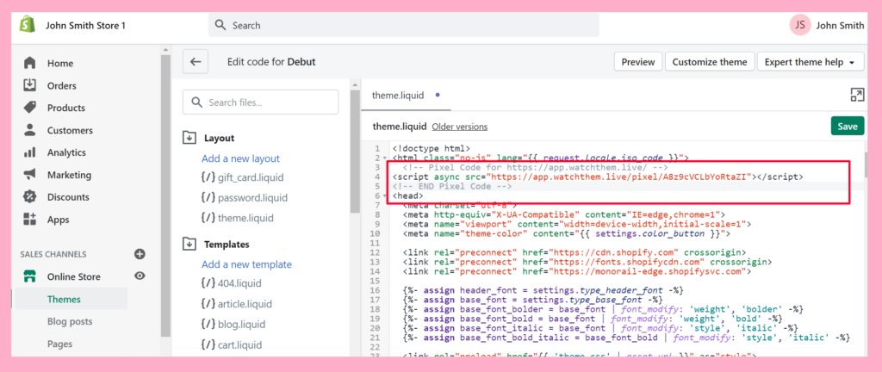Image resolution: width=882 pixels, height=372 pixels.
Task: Select the theme.liquid editor tab
Action: coord(405,95)
